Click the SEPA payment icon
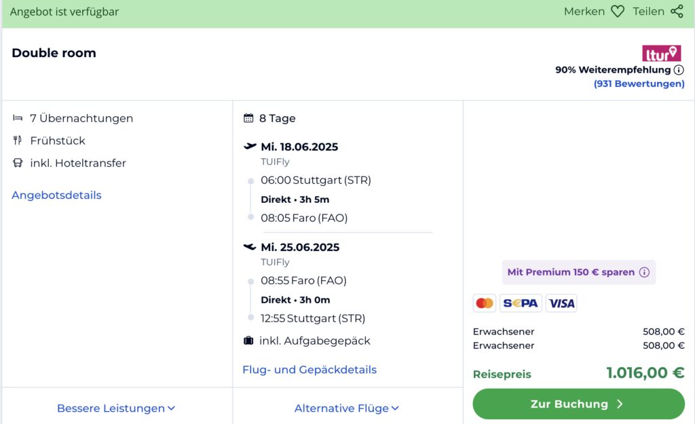This screenshot has height=424, width=695. point(521,303)
